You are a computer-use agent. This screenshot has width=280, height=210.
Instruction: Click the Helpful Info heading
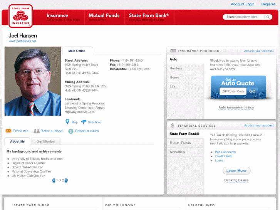(201, 205)
